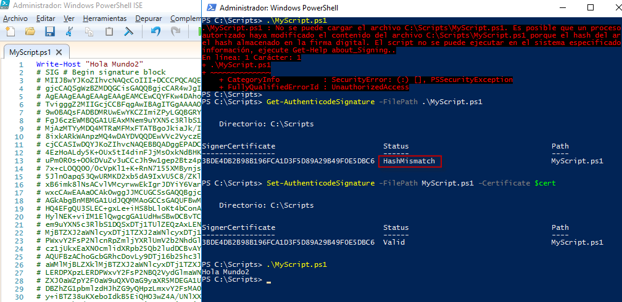This screenshot has height=302, width=622.
Task: Undo the last edit in ISE
Action: coord(155,31)
